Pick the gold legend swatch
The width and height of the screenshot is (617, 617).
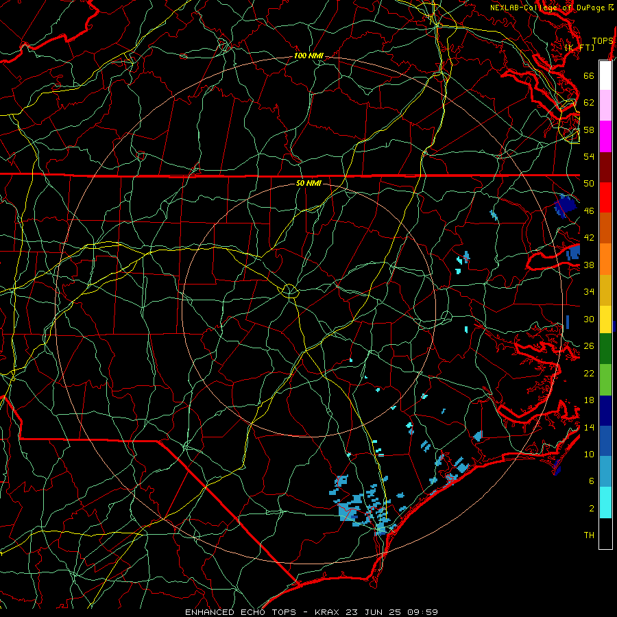click(605, 290)
